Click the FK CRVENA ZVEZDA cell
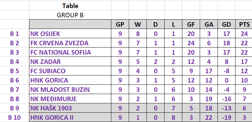This screenshot has height=122, width=252. click(x=70, y=43)
